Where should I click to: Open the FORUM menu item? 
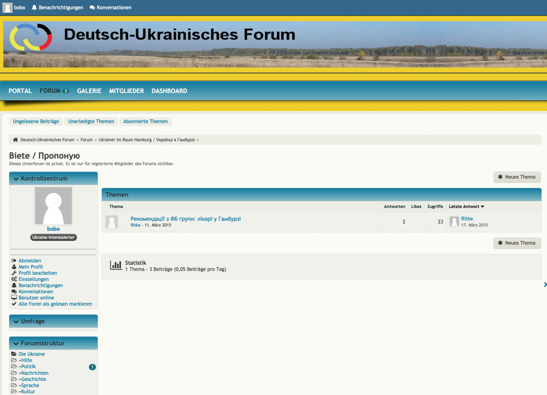[x=50, y=91]
